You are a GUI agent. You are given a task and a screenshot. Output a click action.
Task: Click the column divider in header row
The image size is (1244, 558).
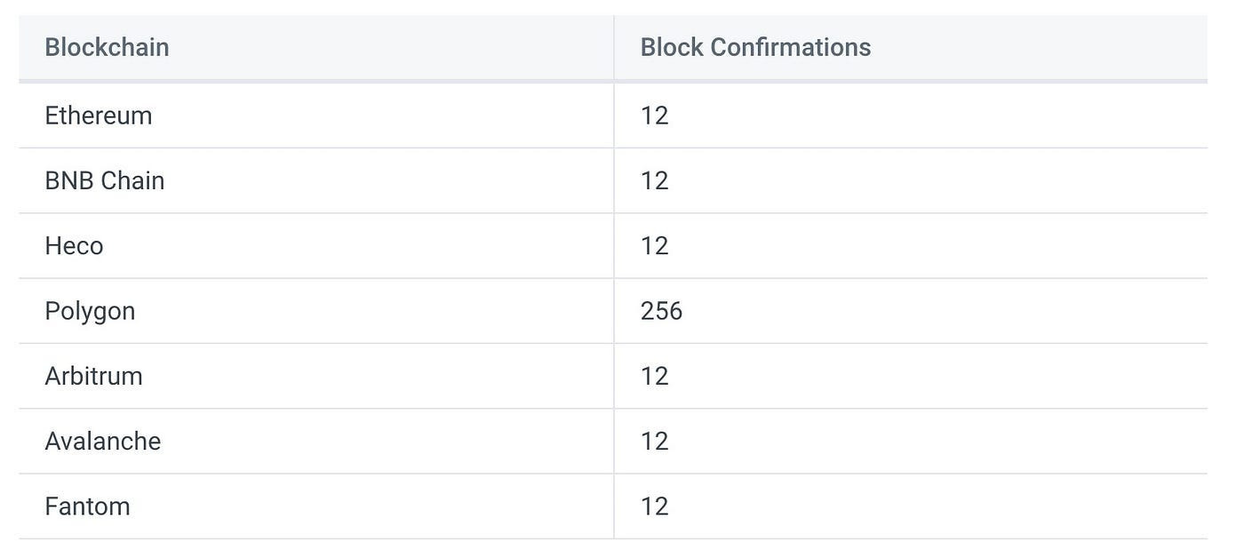[614, 47]
